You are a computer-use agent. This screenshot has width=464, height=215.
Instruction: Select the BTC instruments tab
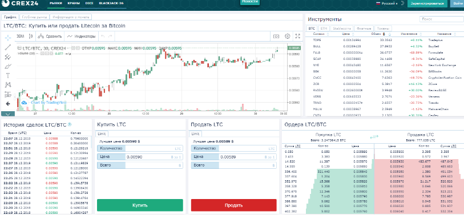coord(312,29)
